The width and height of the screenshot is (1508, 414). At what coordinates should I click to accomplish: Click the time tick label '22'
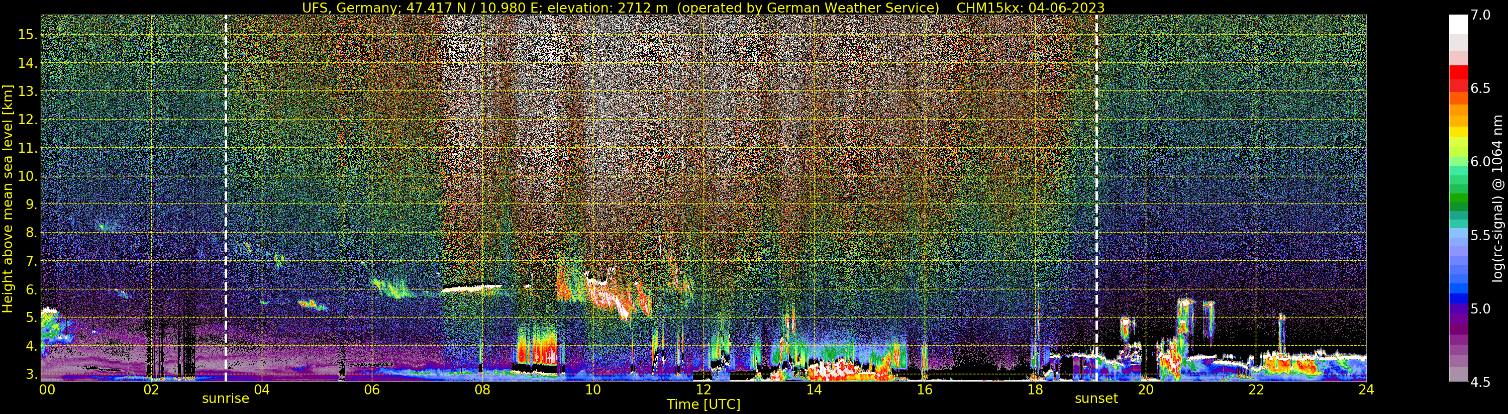pos(1256,390)
